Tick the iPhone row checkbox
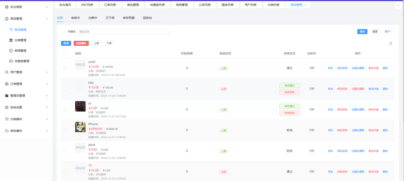404x181 pixels. [x=65, y=130]
